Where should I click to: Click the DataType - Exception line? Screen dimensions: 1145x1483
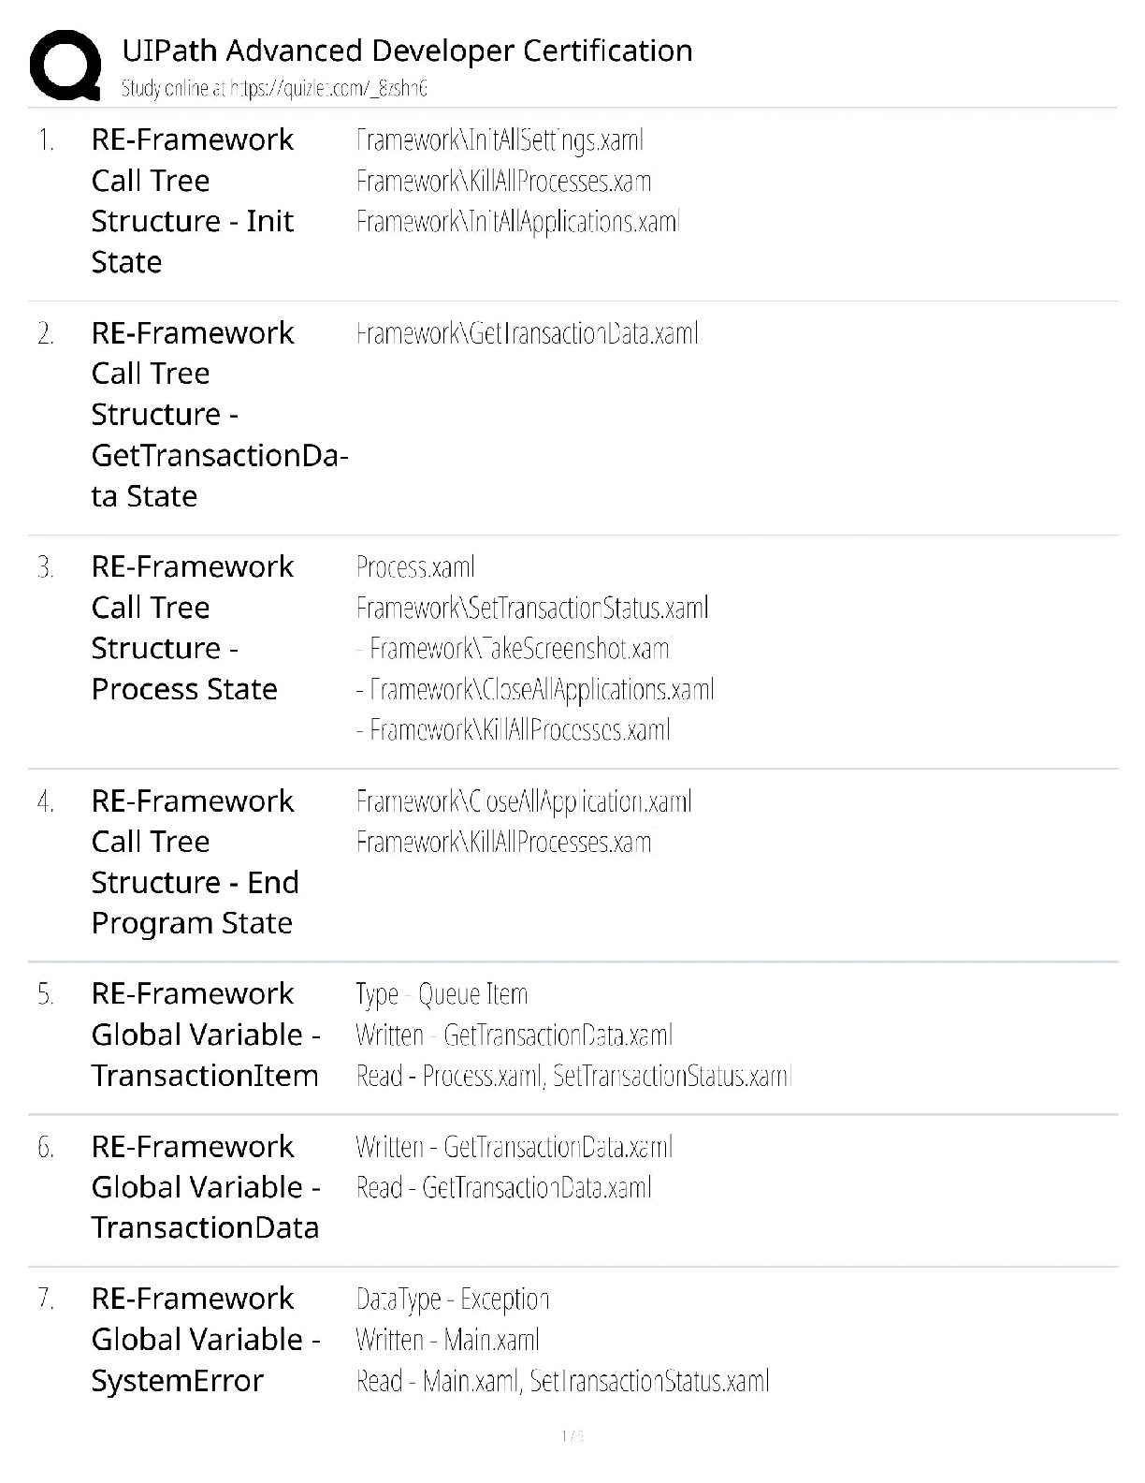(453, 1299)
